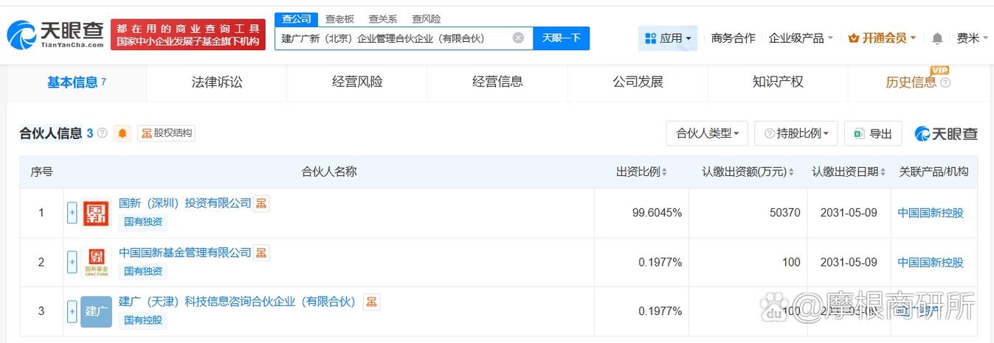The width and height of the screenshot is (994, 343).
Task: Open the 建广 company logo tile
Action: 96,311
